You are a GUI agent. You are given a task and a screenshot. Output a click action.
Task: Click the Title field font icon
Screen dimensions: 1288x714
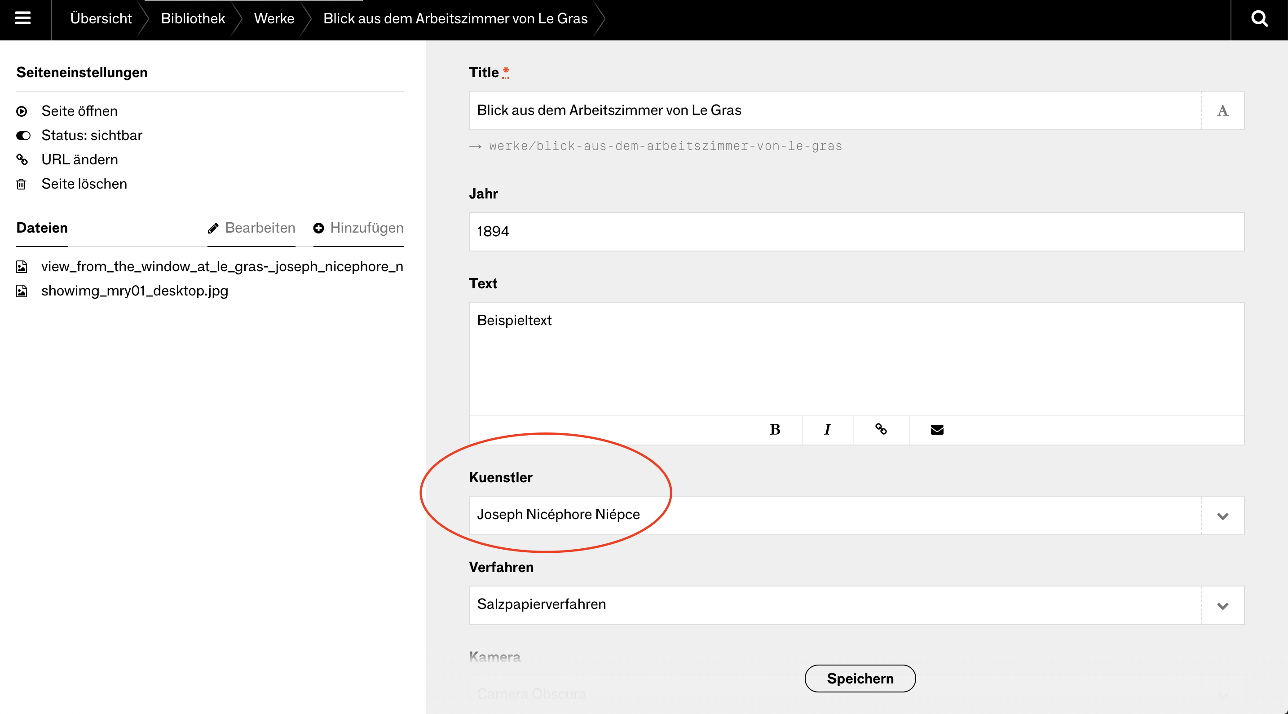pyautogui.click(x=1222, y=110)
